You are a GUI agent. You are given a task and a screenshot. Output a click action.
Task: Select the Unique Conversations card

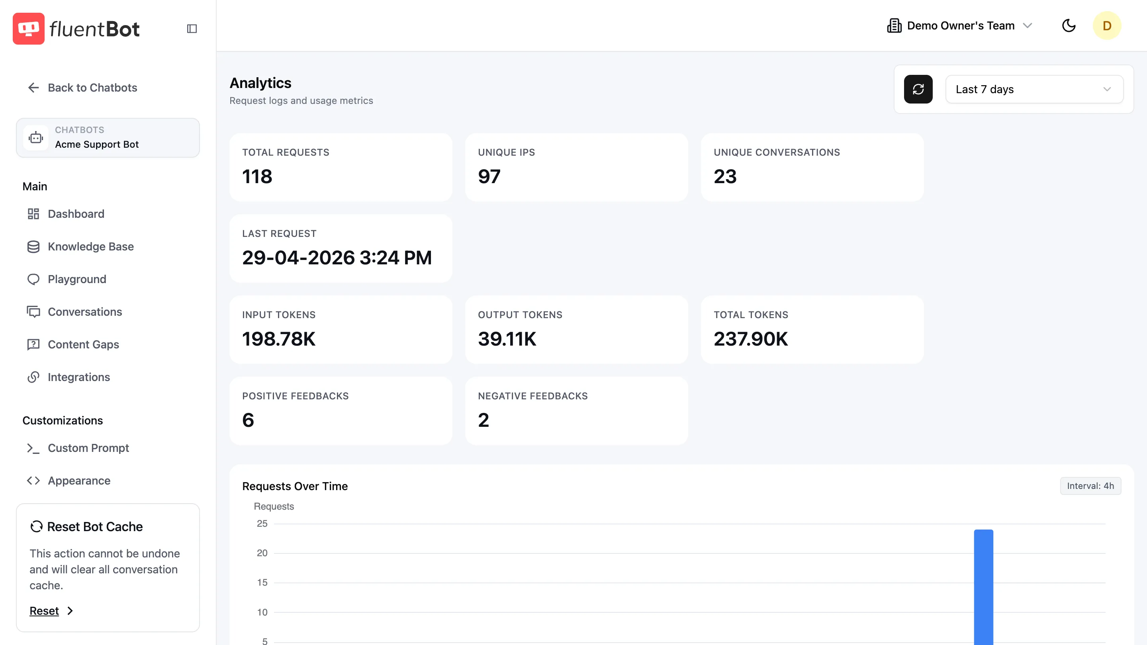[812, 167]
